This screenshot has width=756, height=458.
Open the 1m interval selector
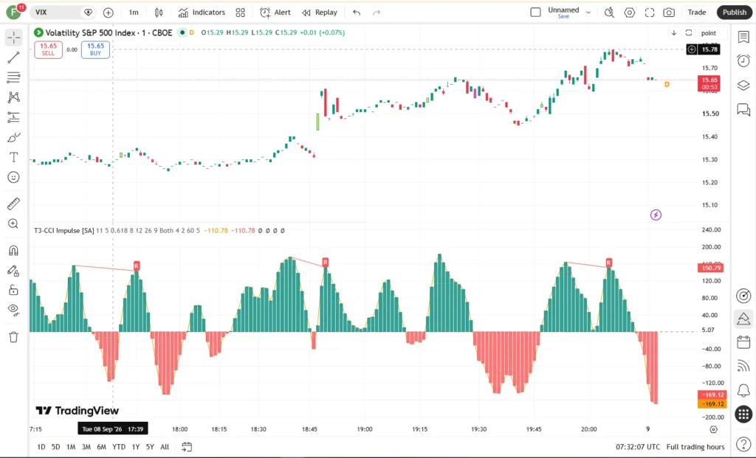tap(134, 13)
